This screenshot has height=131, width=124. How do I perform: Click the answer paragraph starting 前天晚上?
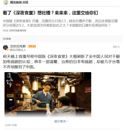point(61,62)
